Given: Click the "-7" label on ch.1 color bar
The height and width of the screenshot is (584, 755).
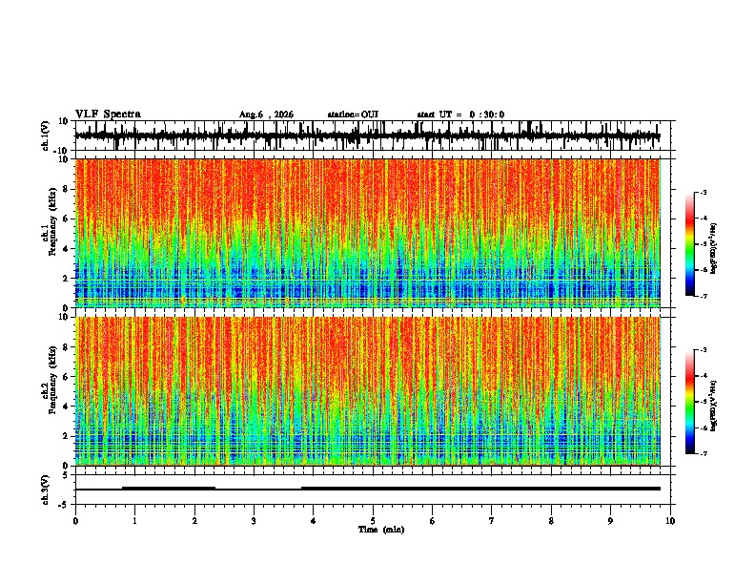Looking at the screenshot, I should (x=703, y=296).
